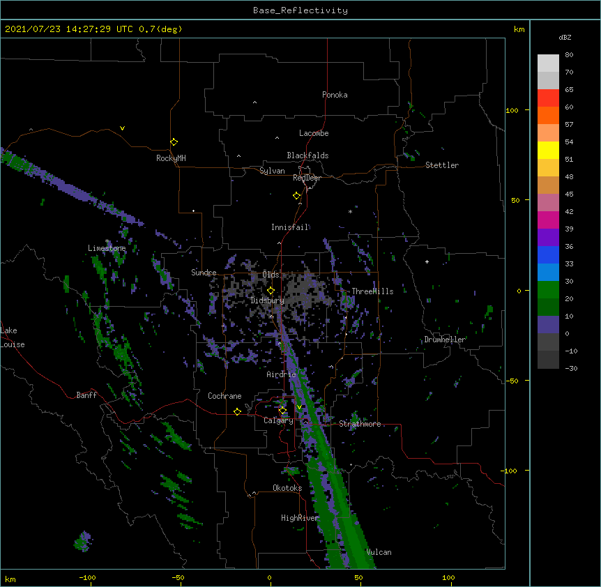This screenshot has height=587, width=601.
Task: Click the HighRiver label
Action: (x=300, y=518)
